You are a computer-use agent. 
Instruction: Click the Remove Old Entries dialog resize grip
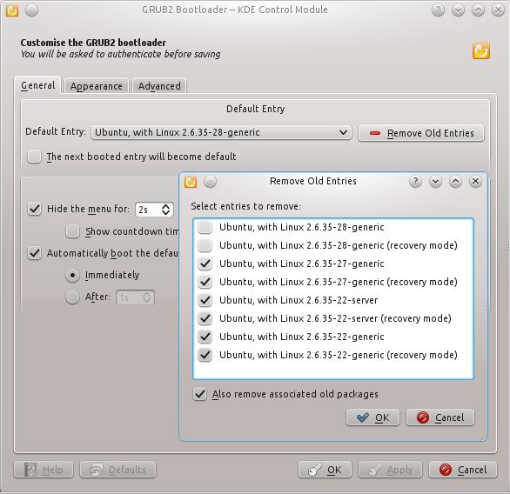[484, 438]
